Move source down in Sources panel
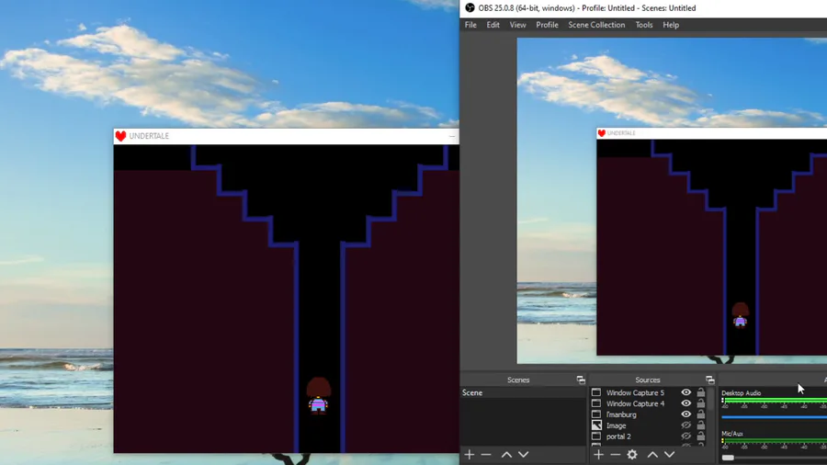 669,455
